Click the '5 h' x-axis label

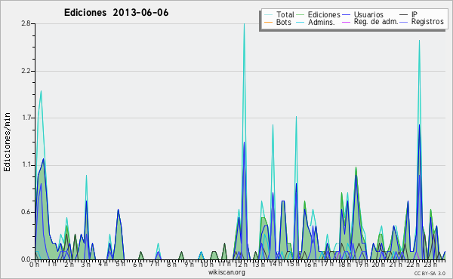pyautogui.click(x=120, y=264)
